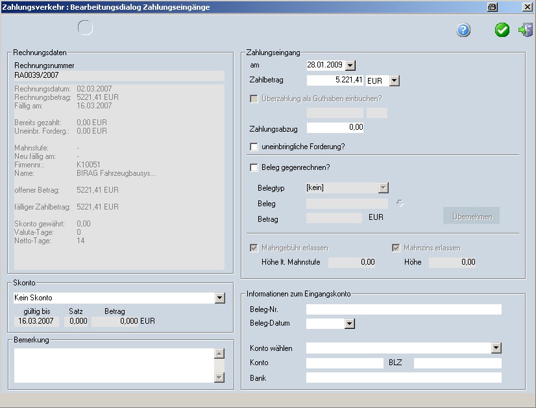The height and width of the screenshot is (408, 536).
Task: Click the lookup icon beside Beleg field
Action: point(400,204)
